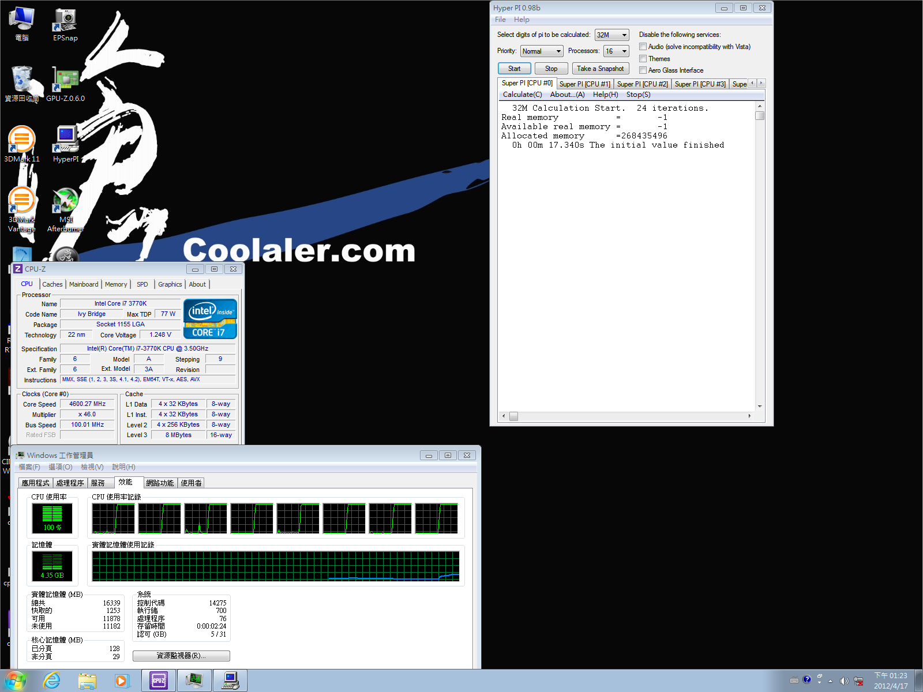Open About...(A) menu in Super PI

(x=567, y=95)
